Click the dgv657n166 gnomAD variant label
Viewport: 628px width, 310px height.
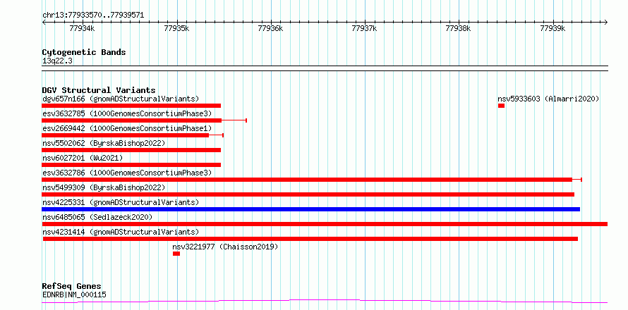(x=121, y=99)
